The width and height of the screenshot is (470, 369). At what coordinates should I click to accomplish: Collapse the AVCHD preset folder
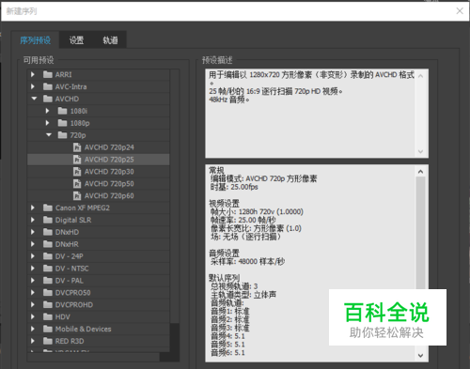pos(34,99)
